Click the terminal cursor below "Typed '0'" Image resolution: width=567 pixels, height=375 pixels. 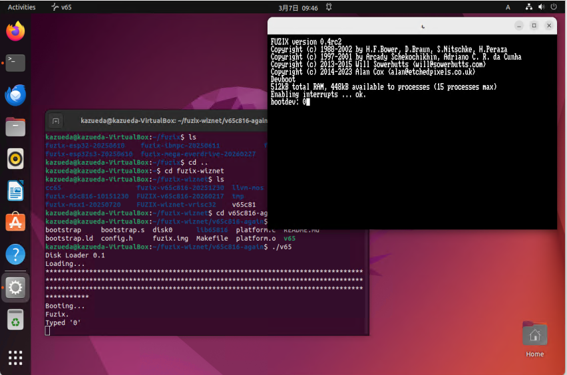click(x=47, y=331)
